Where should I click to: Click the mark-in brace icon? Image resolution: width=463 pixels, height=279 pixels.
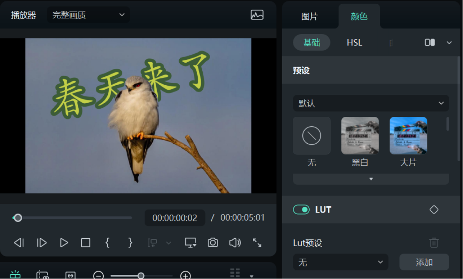(x=108, y=243)
